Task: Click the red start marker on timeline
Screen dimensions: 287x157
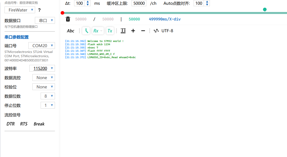Action: pos(62,13)
